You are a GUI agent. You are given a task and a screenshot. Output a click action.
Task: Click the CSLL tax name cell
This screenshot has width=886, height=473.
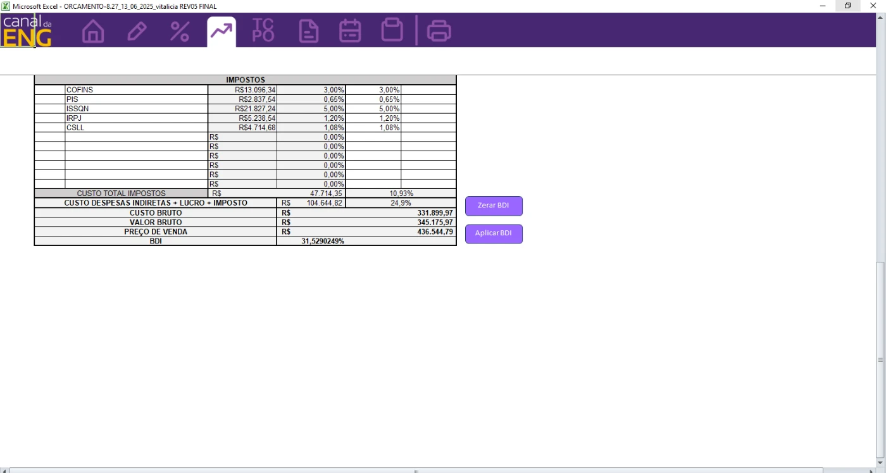[x=136, y=128]
